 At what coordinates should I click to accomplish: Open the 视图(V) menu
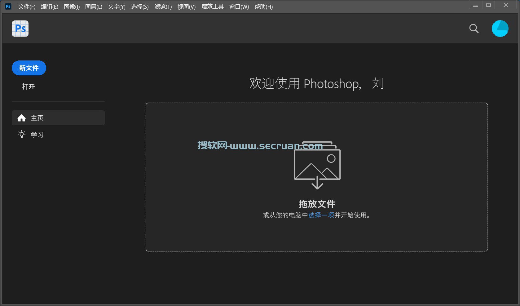click(x=187, y=7)
